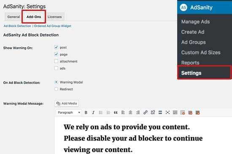Jump to Ad Block Detection link
This screenshot has width=232, height=154.
(x=17, y=26)
